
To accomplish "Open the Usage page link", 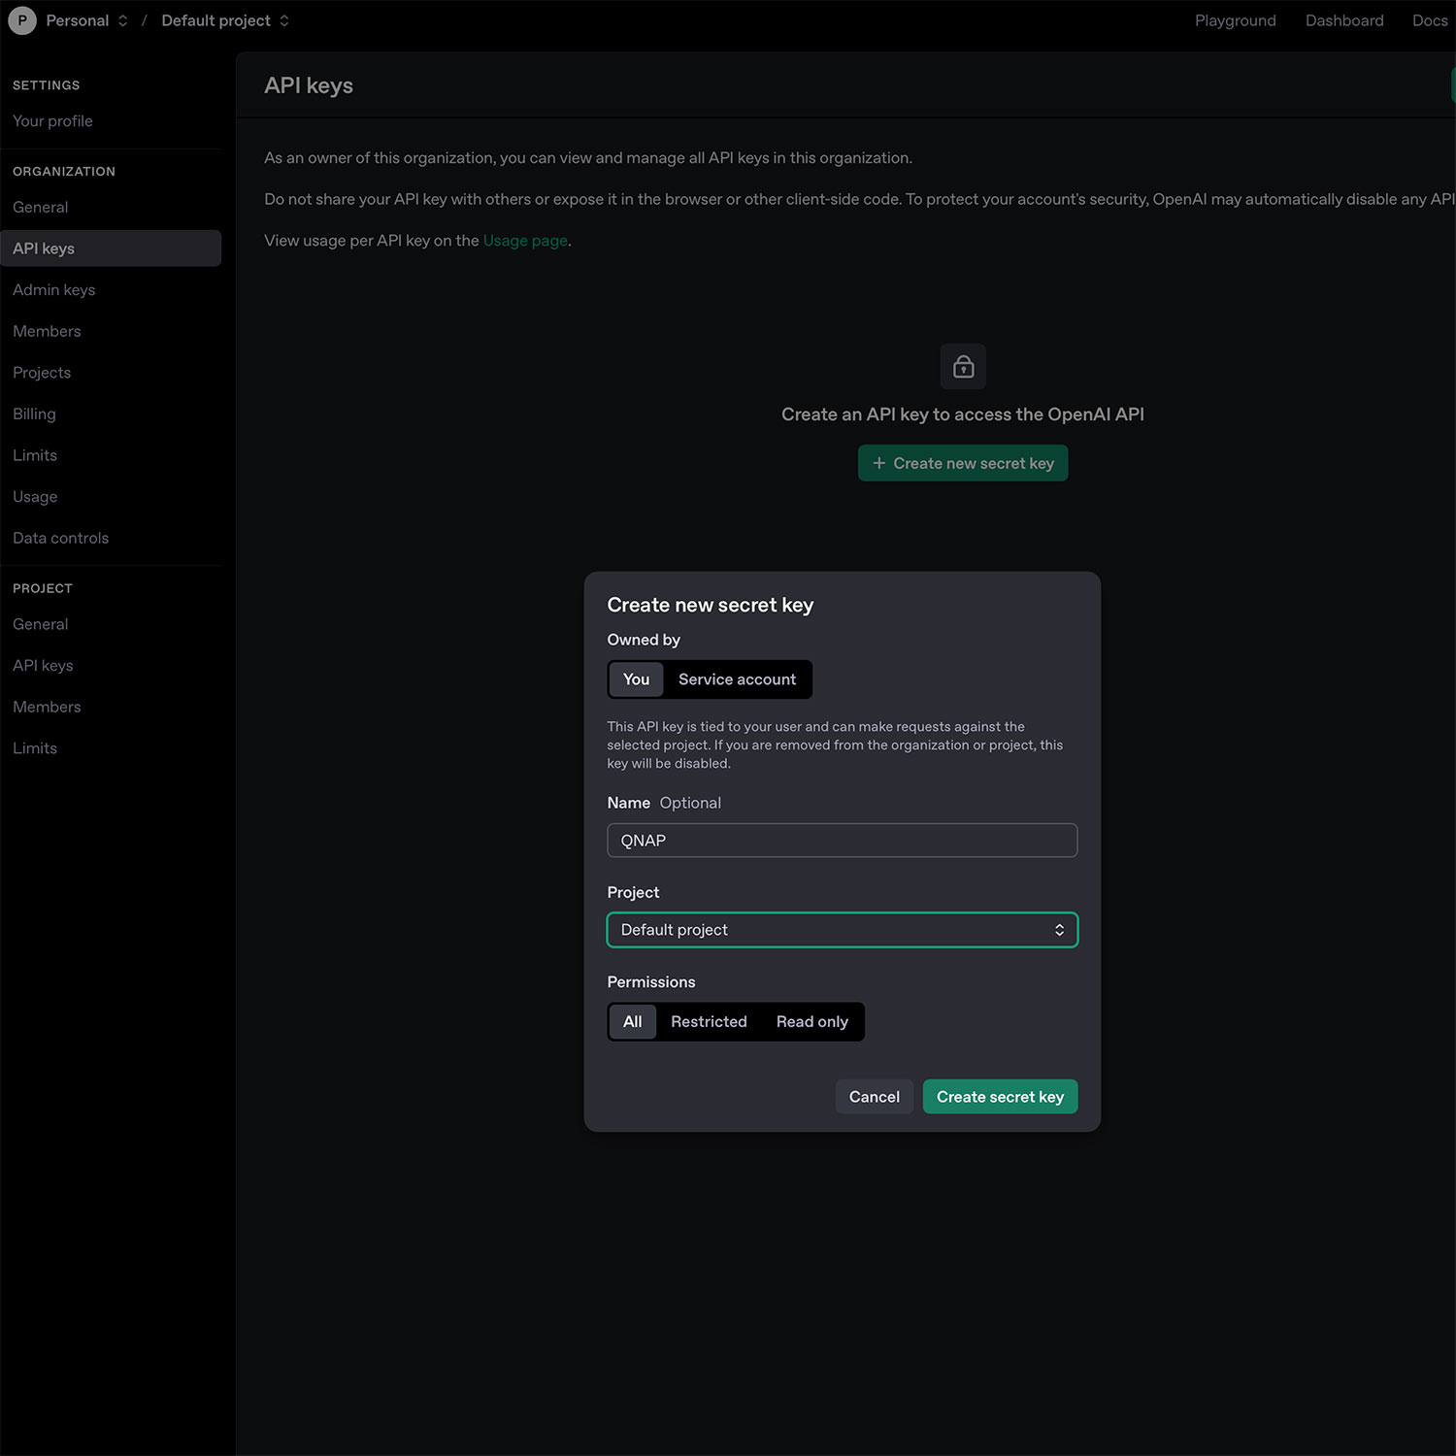I will [525, 241].
